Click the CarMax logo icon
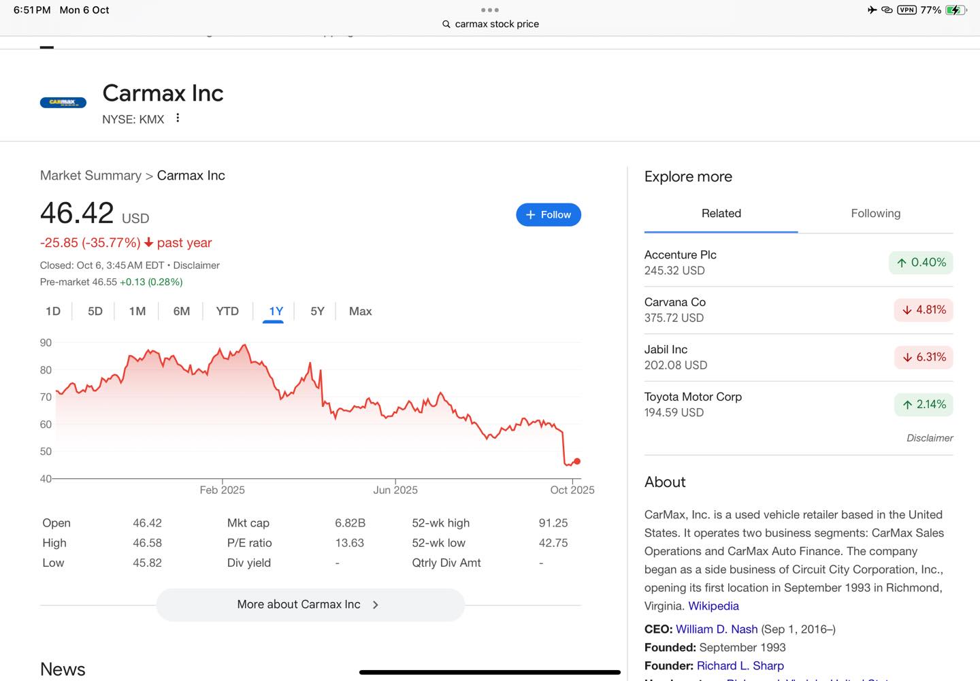This screenshot has width=980, height=681. coord(63,103)
